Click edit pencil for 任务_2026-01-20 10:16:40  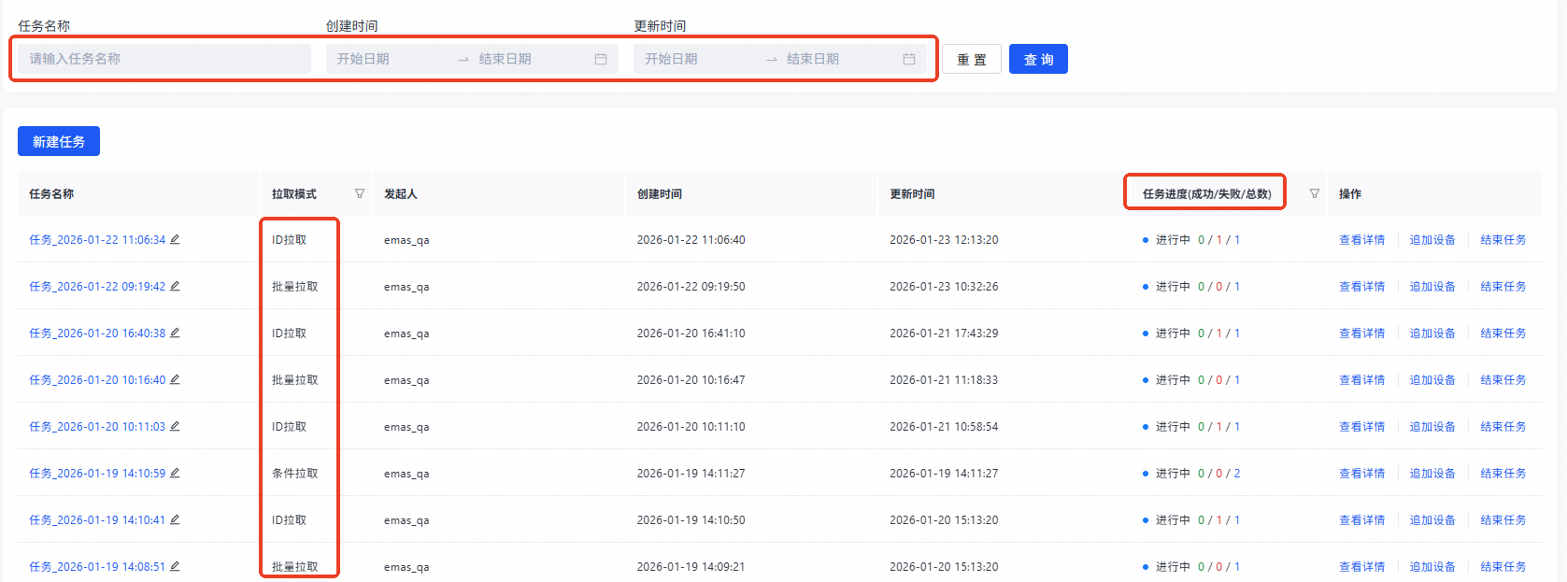point(175,379)
